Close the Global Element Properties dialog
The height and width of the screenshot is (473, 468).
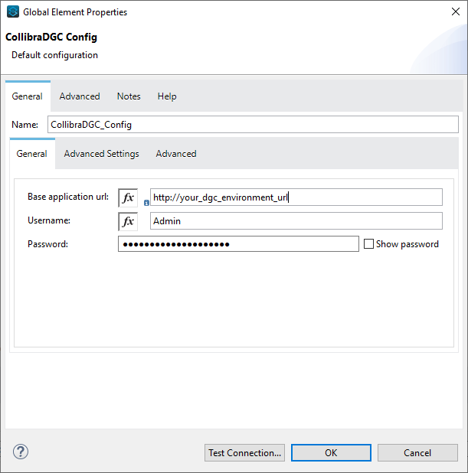455,11
